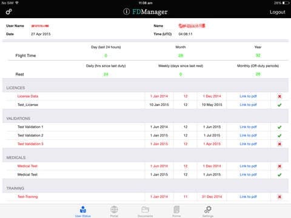The image size is (291, 218).
Task: Click green check of Medical Test from 1 Jan 2015
Action: pyautogui.click(x=279, y=175)
